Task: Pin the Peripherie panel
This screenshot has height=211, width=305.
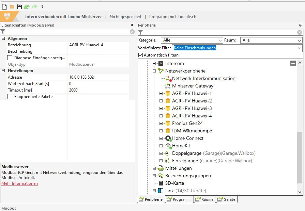Action: [300, 25]
